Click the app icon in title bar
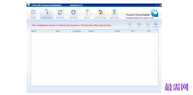Image resolution: width=193 pixels, height=95 pixels. point(29,5)
